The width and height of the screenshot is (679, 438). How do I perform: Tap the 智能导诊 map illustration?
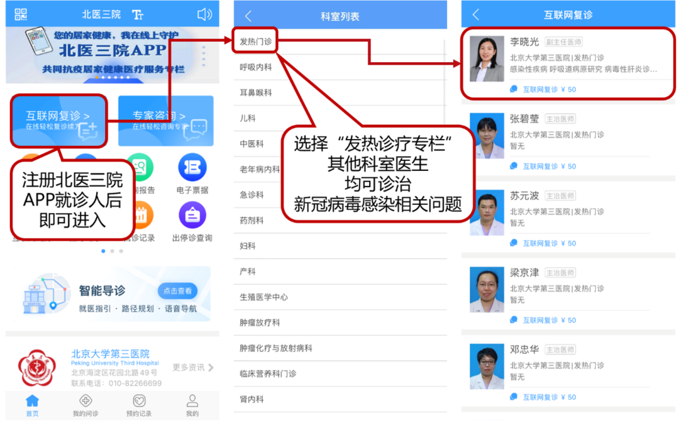pyautogui.click(x=46, y=294)
